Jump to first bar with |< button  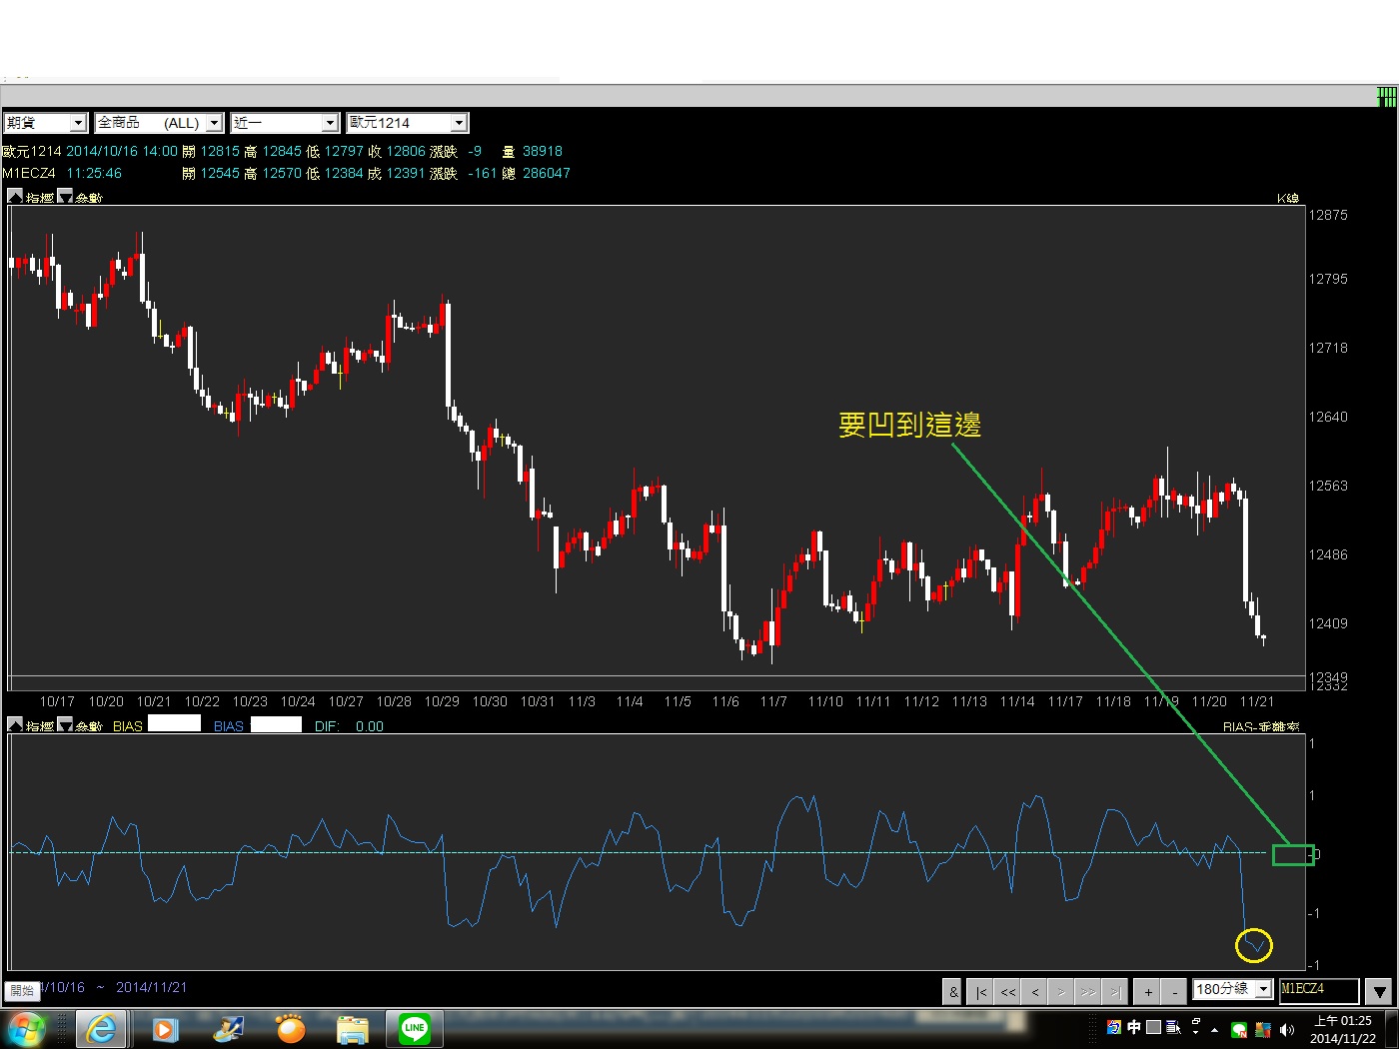[981, 991]
